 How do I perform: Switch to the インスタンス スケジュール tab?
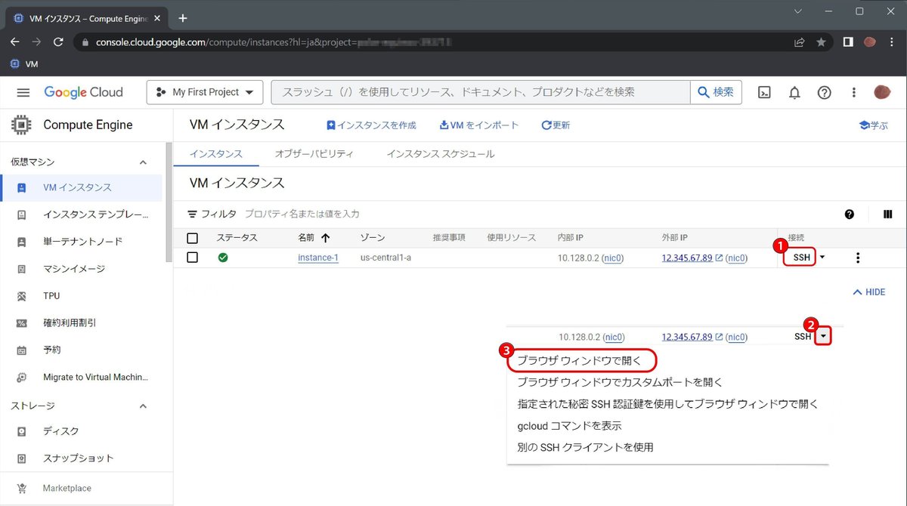click(440, 153)
